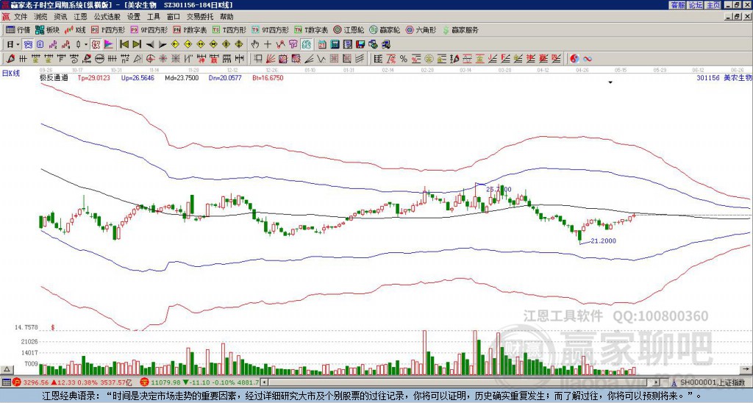Open the 江恩轮 Gann wheel

[349, 29]
